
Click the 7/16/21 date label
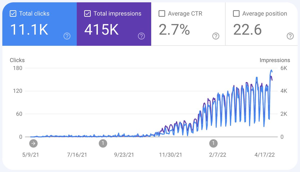(77, 155)
